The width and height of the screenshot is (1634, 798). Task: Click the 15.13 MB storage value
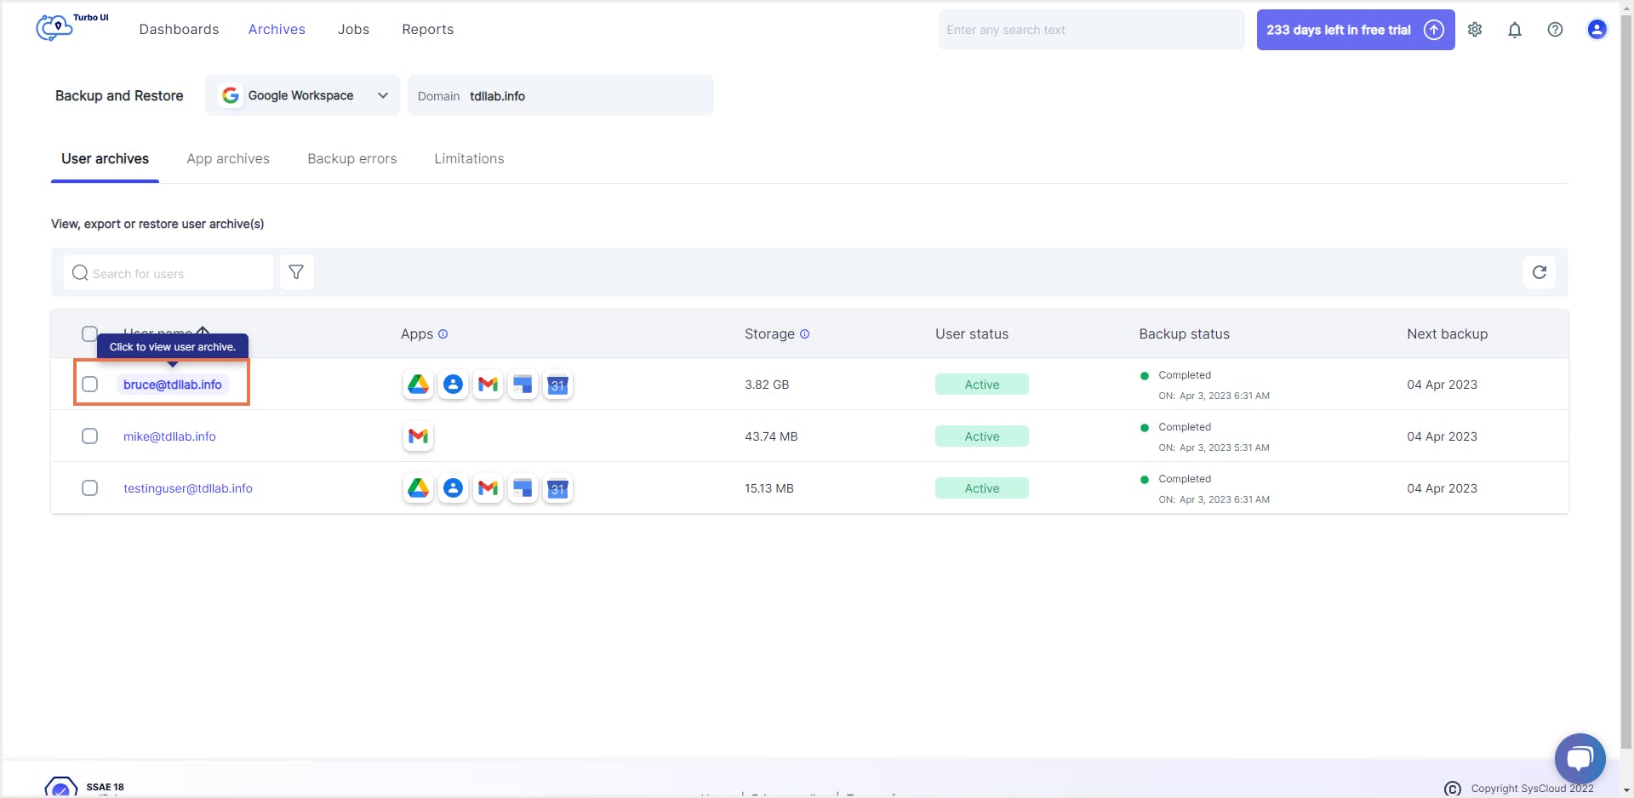(769, 488)
